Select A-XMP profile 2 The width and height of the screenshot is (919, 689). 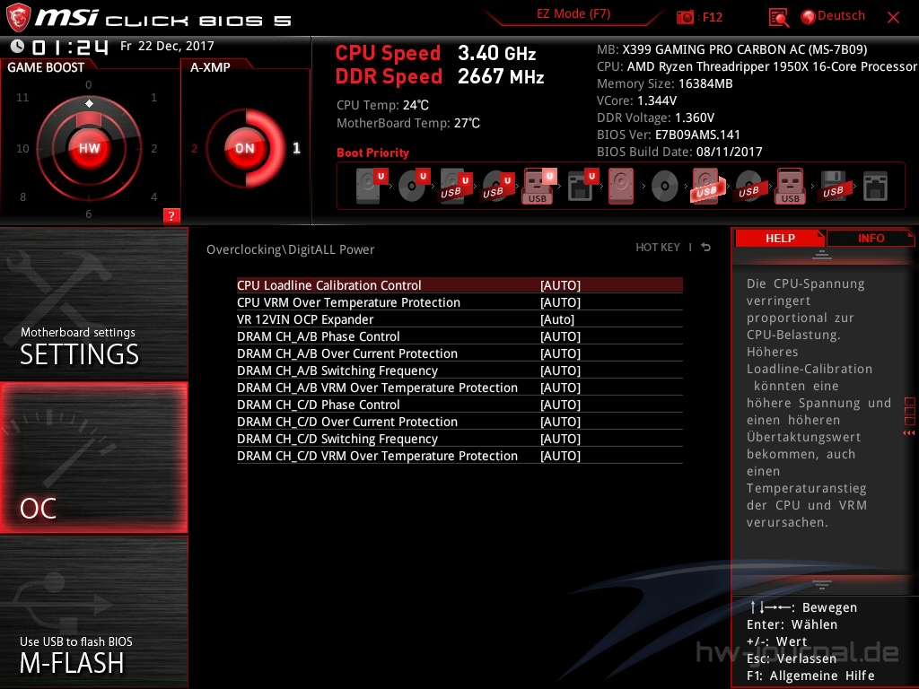pyautogui.click(x=194, y=149)
